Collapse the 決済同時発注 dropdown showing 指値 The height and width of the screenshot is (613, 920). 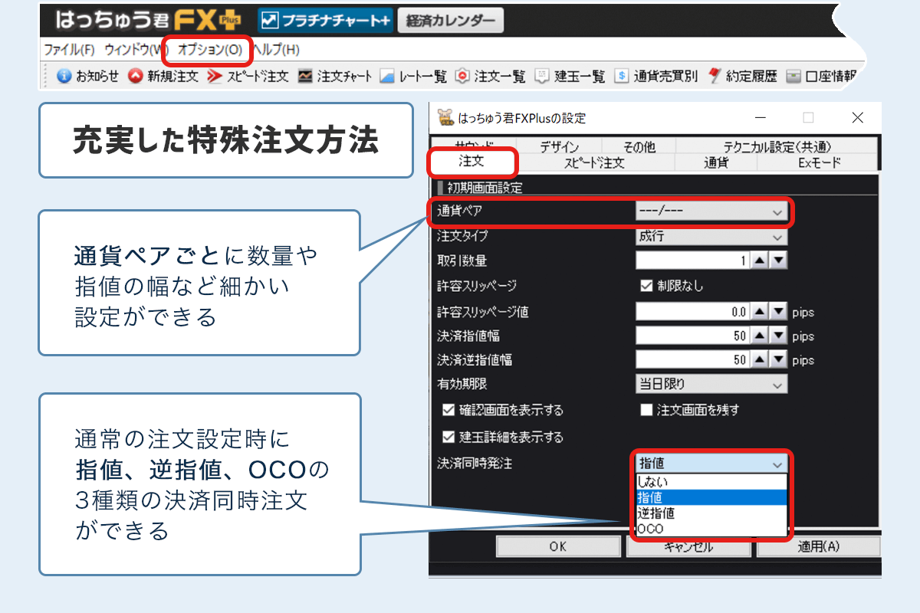[x=711, y=464]
